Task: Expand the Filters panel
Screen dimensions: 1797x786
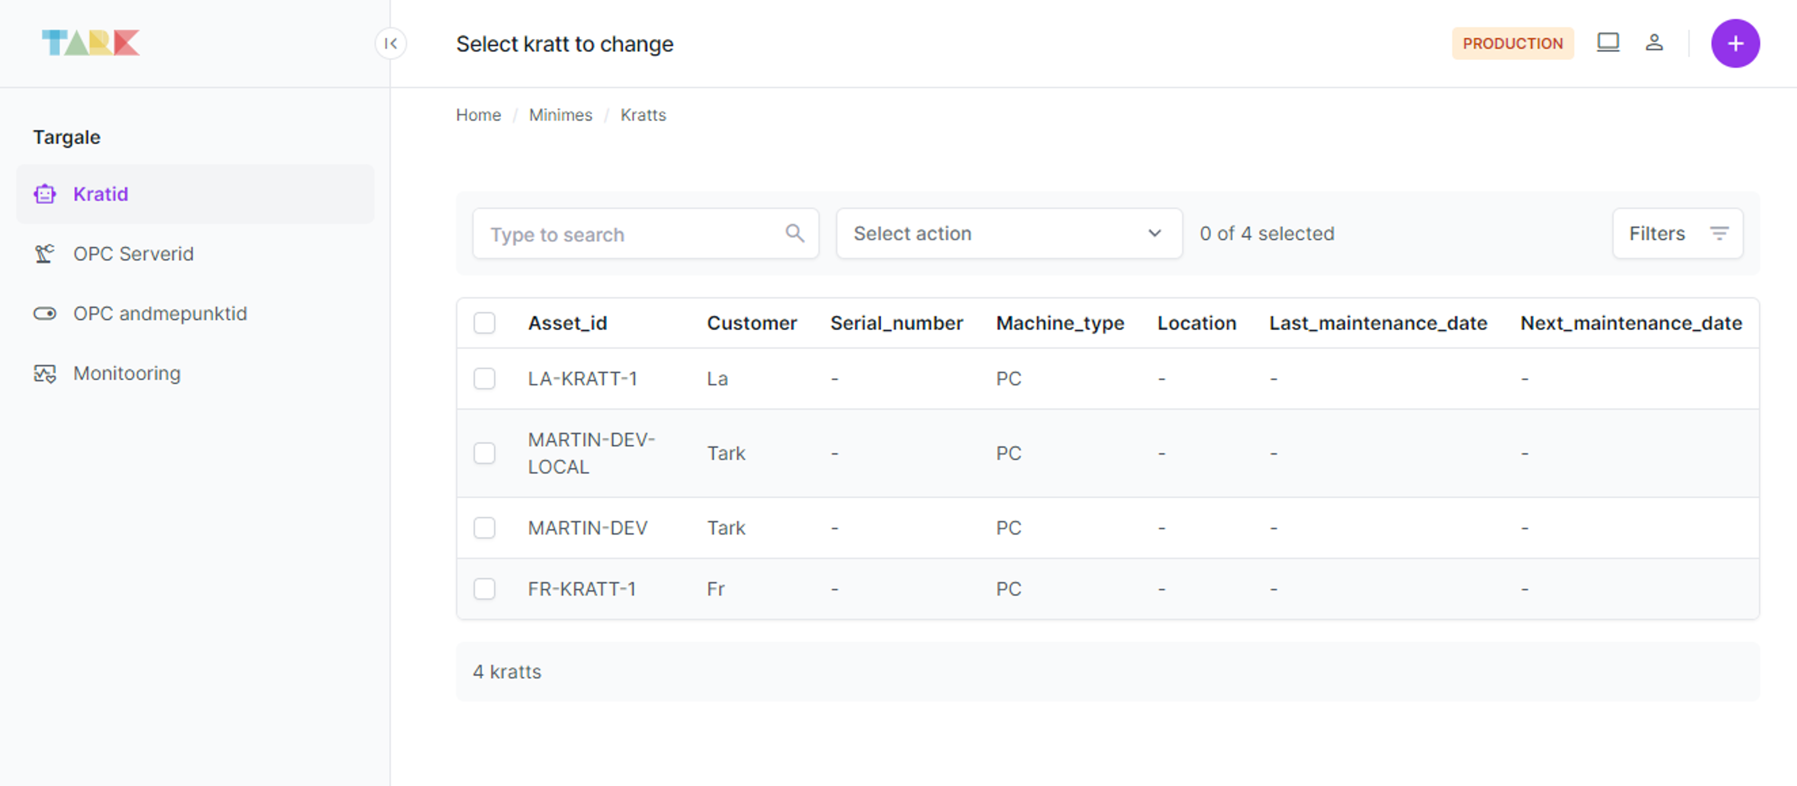Action: (x=1677, y=233)
